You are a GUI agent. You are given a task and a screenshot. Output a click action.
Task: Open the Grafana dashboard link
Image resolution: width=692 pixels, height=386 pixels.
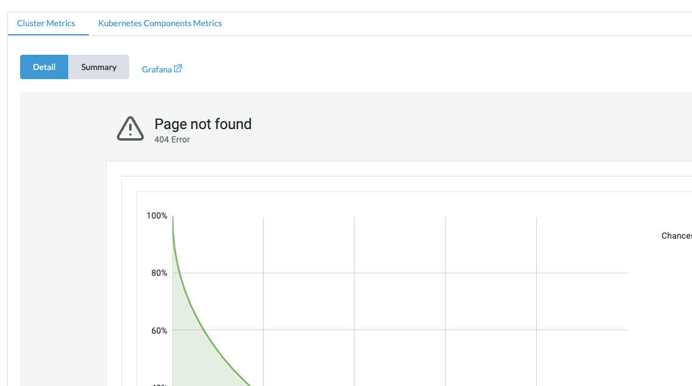[157, 69]
